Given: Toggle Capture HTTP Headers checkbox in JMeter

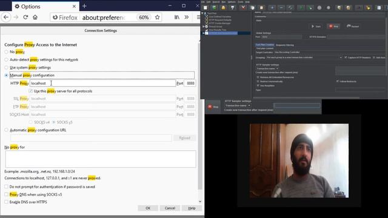Looking at the screenshot, I should tap(346, 58).
